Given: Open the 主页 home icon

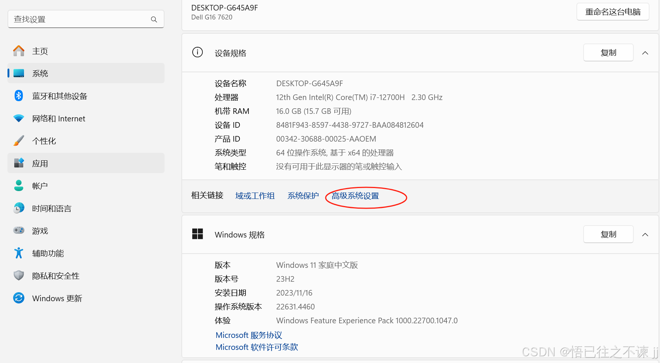Looking at the screenshot, I should coord(19,51).
